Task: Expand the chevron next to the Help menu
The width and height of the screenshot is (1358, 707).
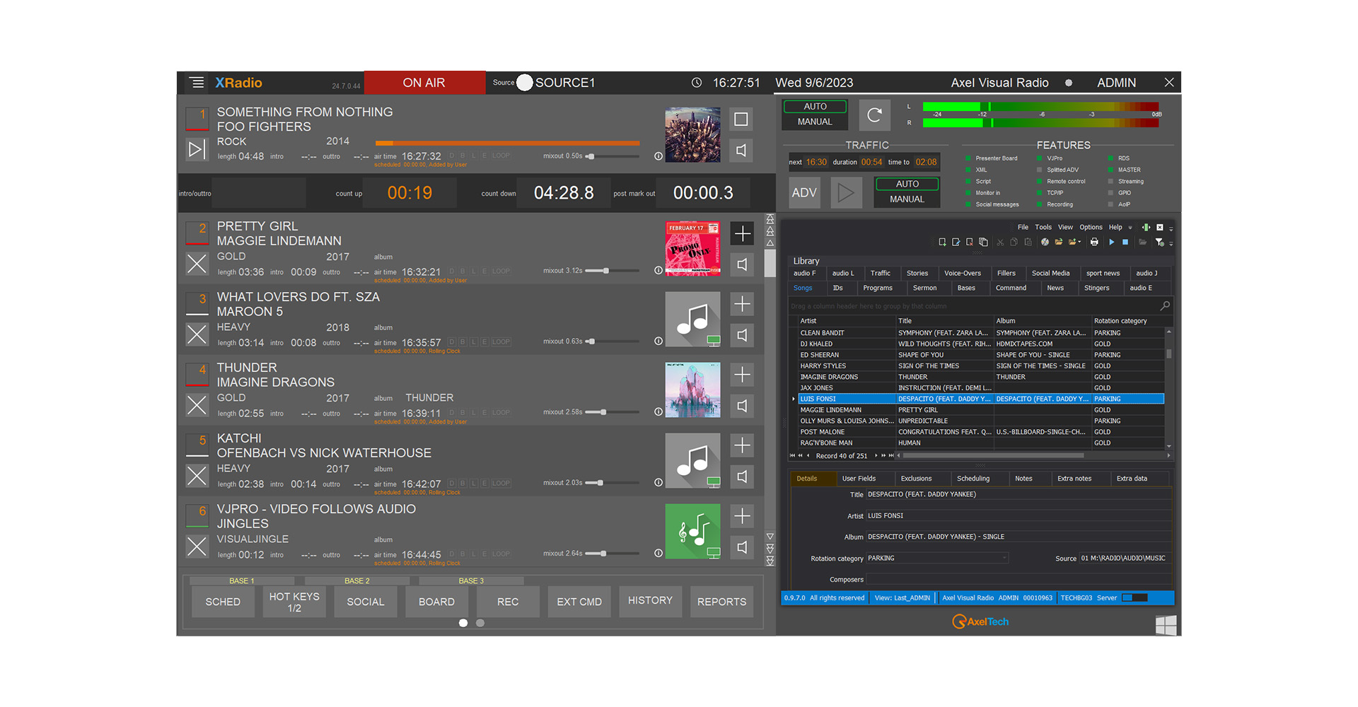Action: coord(1129,227)
